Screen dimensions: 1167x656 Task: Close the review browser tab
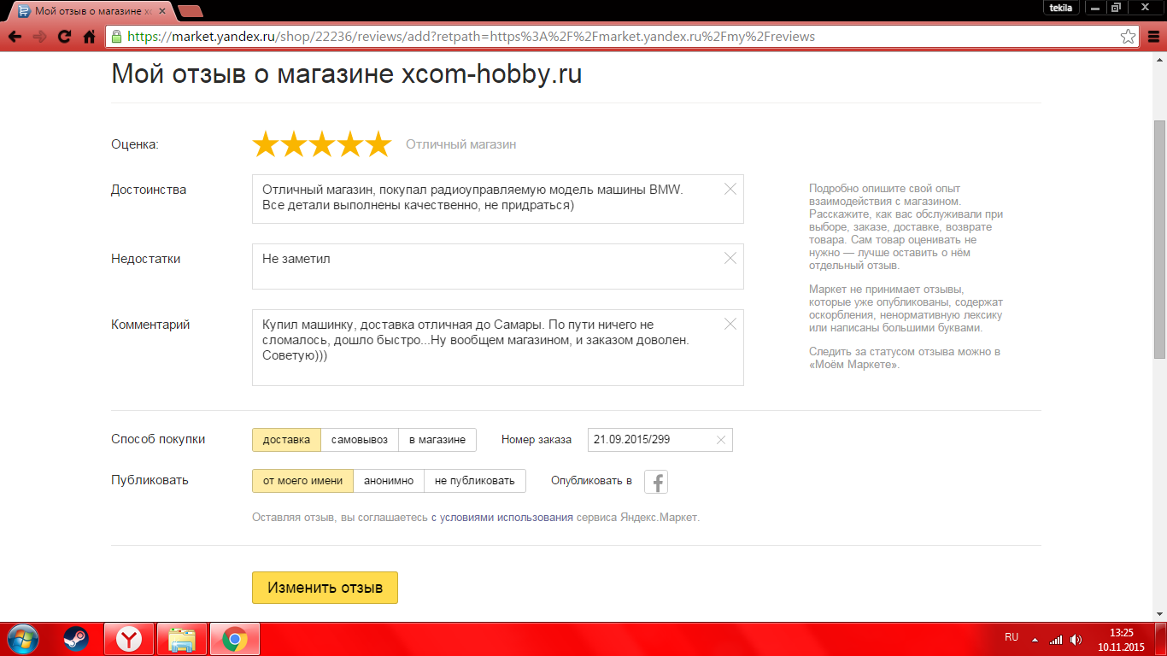pos(162,11)
